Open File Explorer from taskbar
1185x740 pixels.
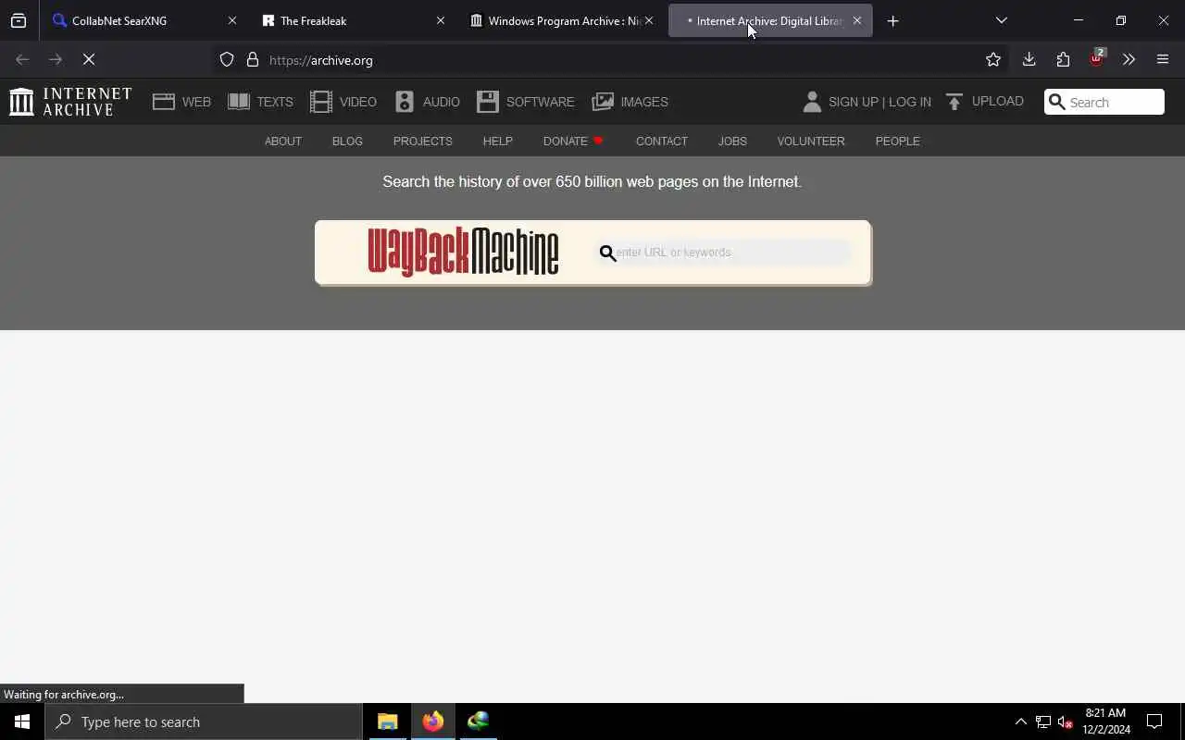click(x=387, y=721)
